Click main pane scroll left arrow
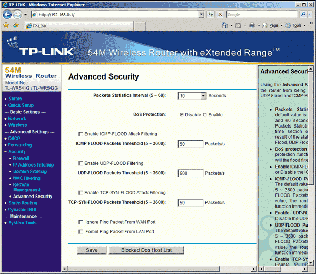The width and height of the screenshot is (316, 274). pos(65,269)
